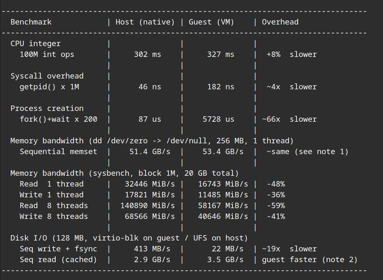Click the '11485 MiB/s' guest value
Image resolution: width=383 pixels, height=280 pixels.
[x=223, y=195]
